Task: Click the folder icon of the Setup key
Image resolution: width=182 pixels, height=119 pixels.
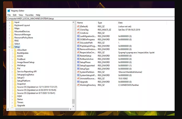Action: pyautogui.click(x=12, y=47)
